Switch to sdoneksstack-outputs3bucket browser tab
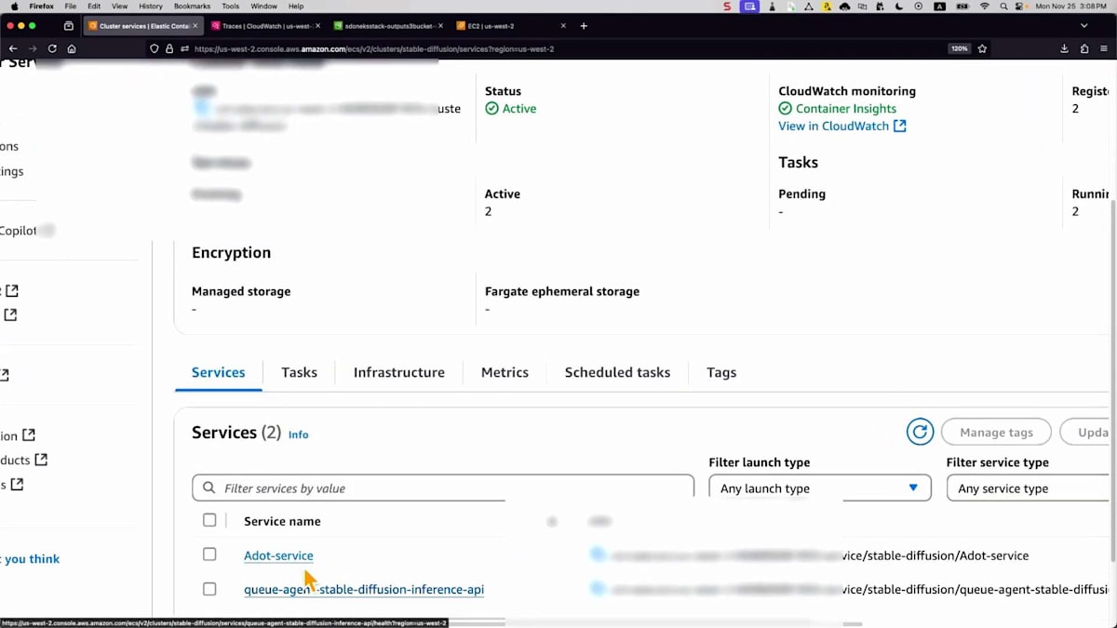The height and width of the screenshot is (628, 1117). click(x=388, y=26)
